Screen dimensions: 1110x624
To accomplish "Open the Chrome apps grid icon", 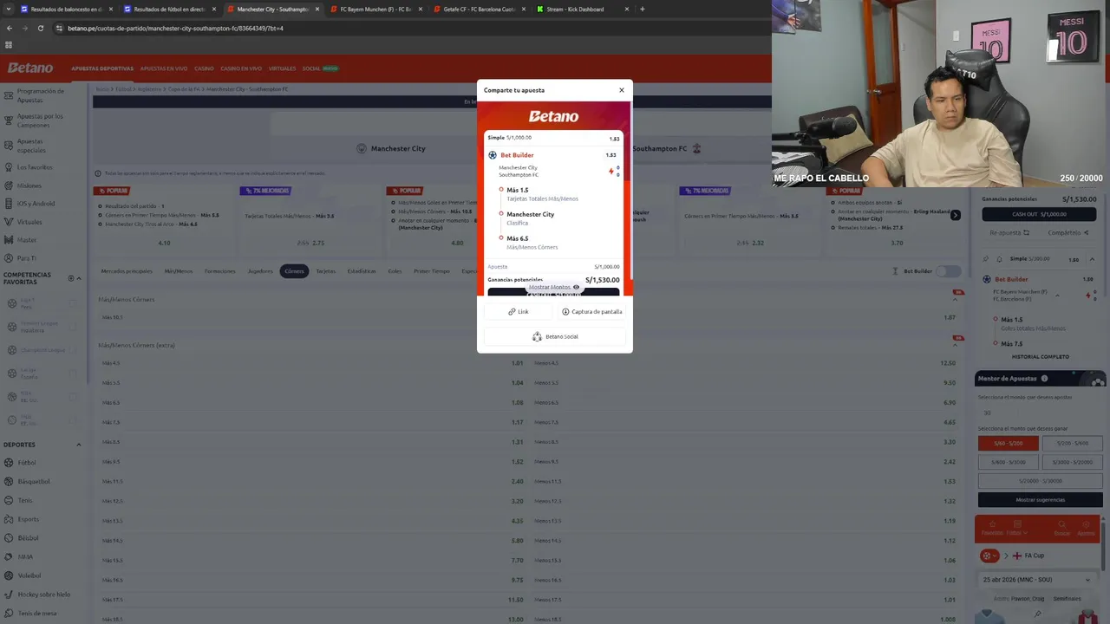I will (x=9, y=45).
